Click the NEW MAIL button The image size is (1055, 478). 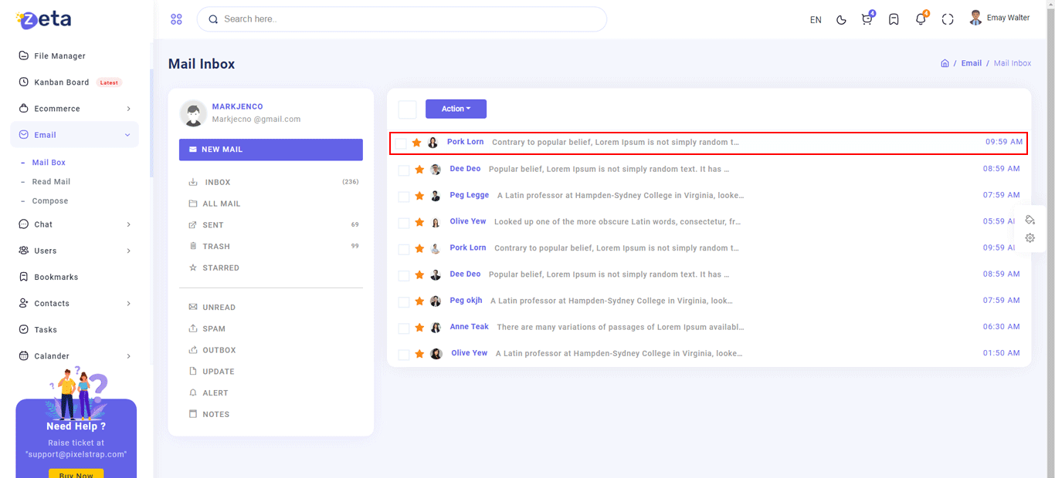click(x=270, y=150)
